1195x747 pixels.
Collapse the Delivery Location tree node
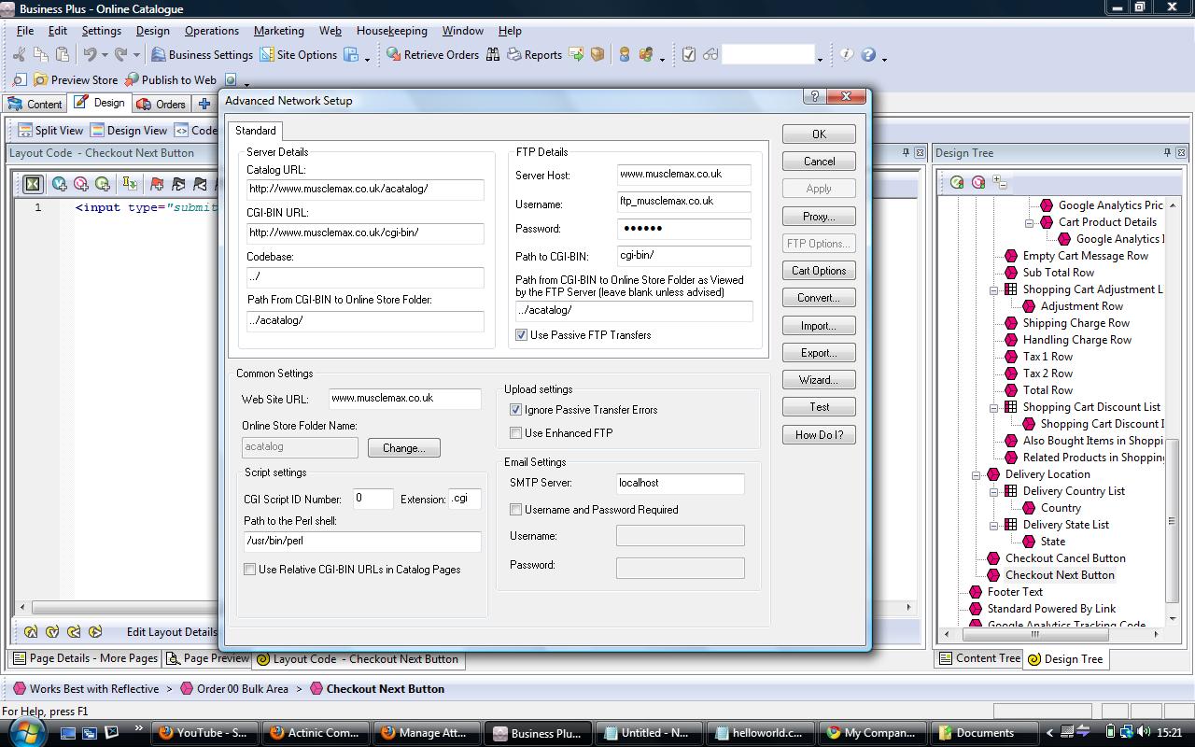tap(976, 474)
